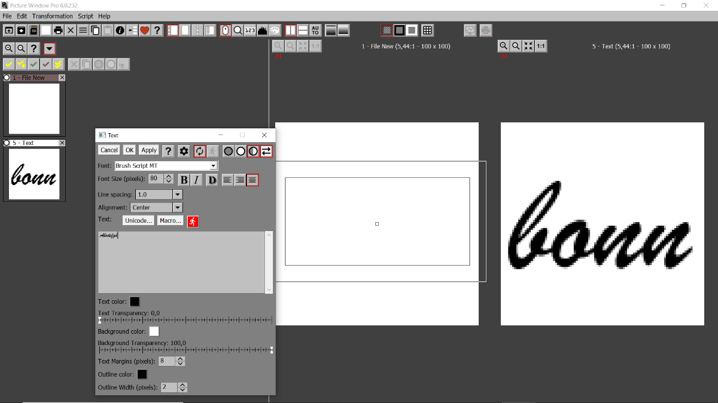Open Text dialog settings gear
The height and width of the screenshot is (403, 718).
click(184, 151)
